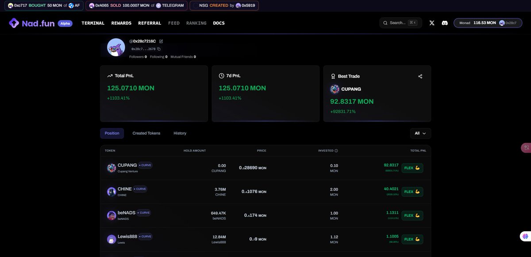Click the CURVE badge on Lewis888 row
Screen dimensions: 531x257
[x=145, y=236]
